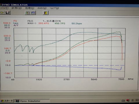This screenshot has height=104, width=139.
Task: Select the Dyno Simulator taskbar button
Action: pos(32,101)
